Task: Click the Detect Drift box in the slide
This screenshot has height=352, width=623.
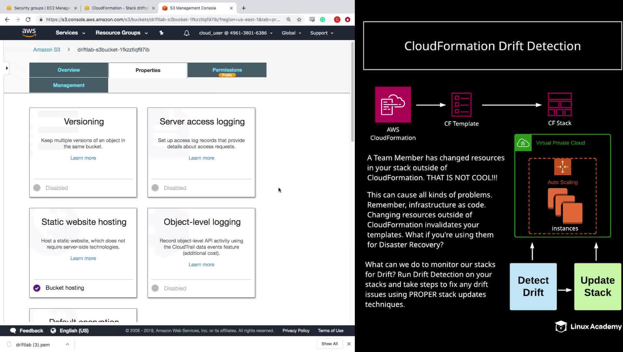Action: pos(533,286)
